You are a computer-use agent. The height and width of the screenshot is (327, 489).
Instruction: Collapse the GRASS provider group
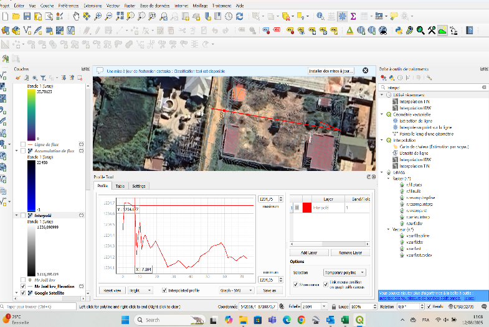point(382,172)
